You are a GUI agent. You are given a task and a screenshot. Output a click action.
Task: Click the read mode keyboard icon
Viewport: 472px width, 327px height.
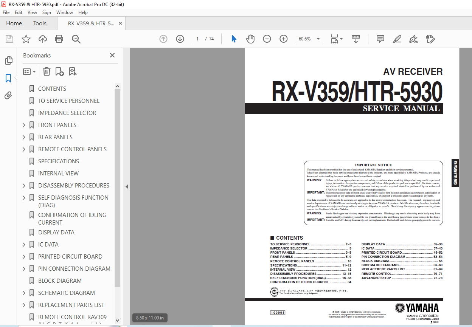[356, 39]
